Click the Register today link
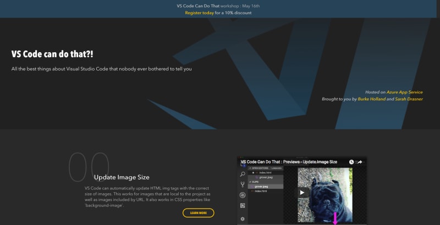This screenshot has height=225, width=440. (199, 13)
